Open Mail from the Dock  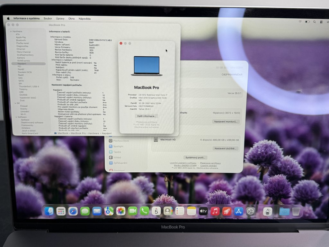tap(97, 211)
